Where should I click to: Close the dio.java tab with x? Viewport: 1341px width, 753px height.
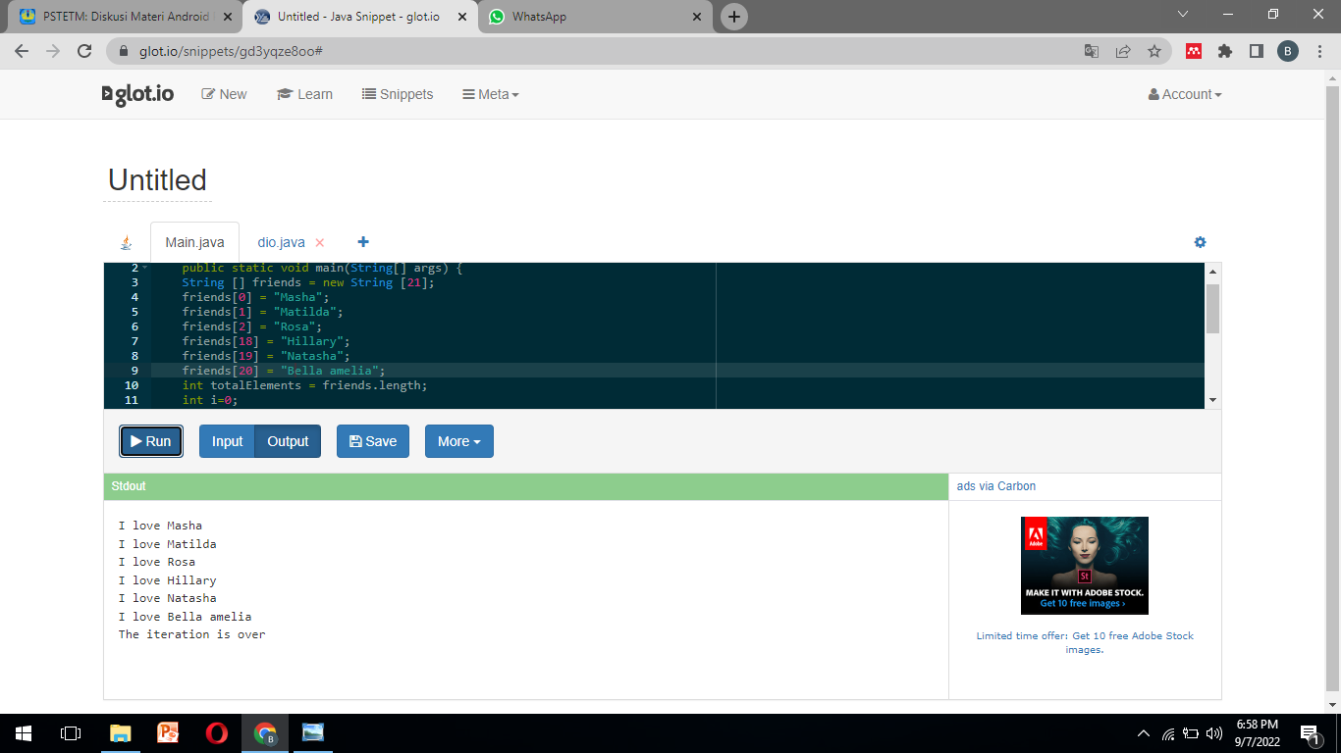pos(319,243)
